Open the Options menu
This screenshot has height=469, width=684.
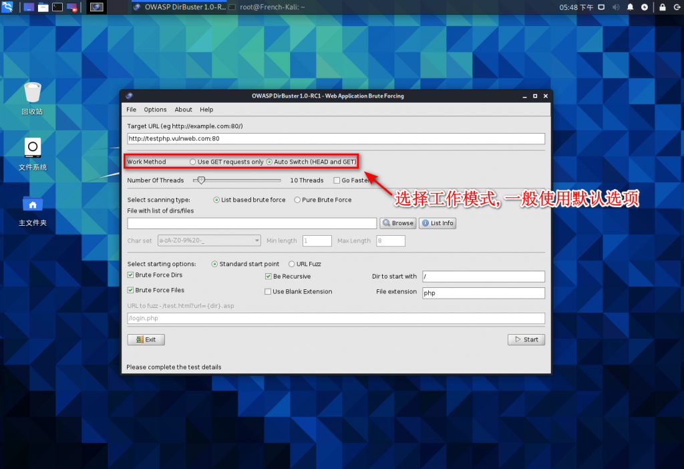pyautogui.click(x=155, y=110)
